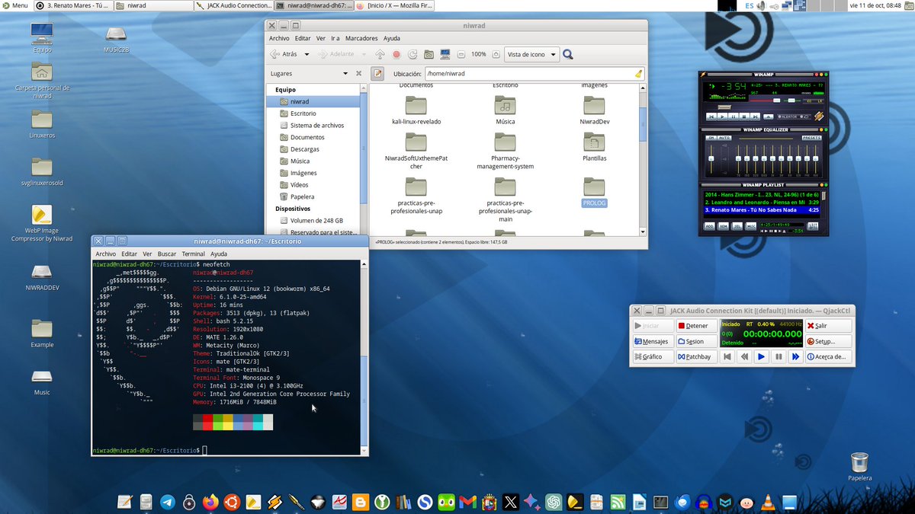Close the Lugares side pane
The width and height of the screenshot is (915, 514).
pos(358,74)
